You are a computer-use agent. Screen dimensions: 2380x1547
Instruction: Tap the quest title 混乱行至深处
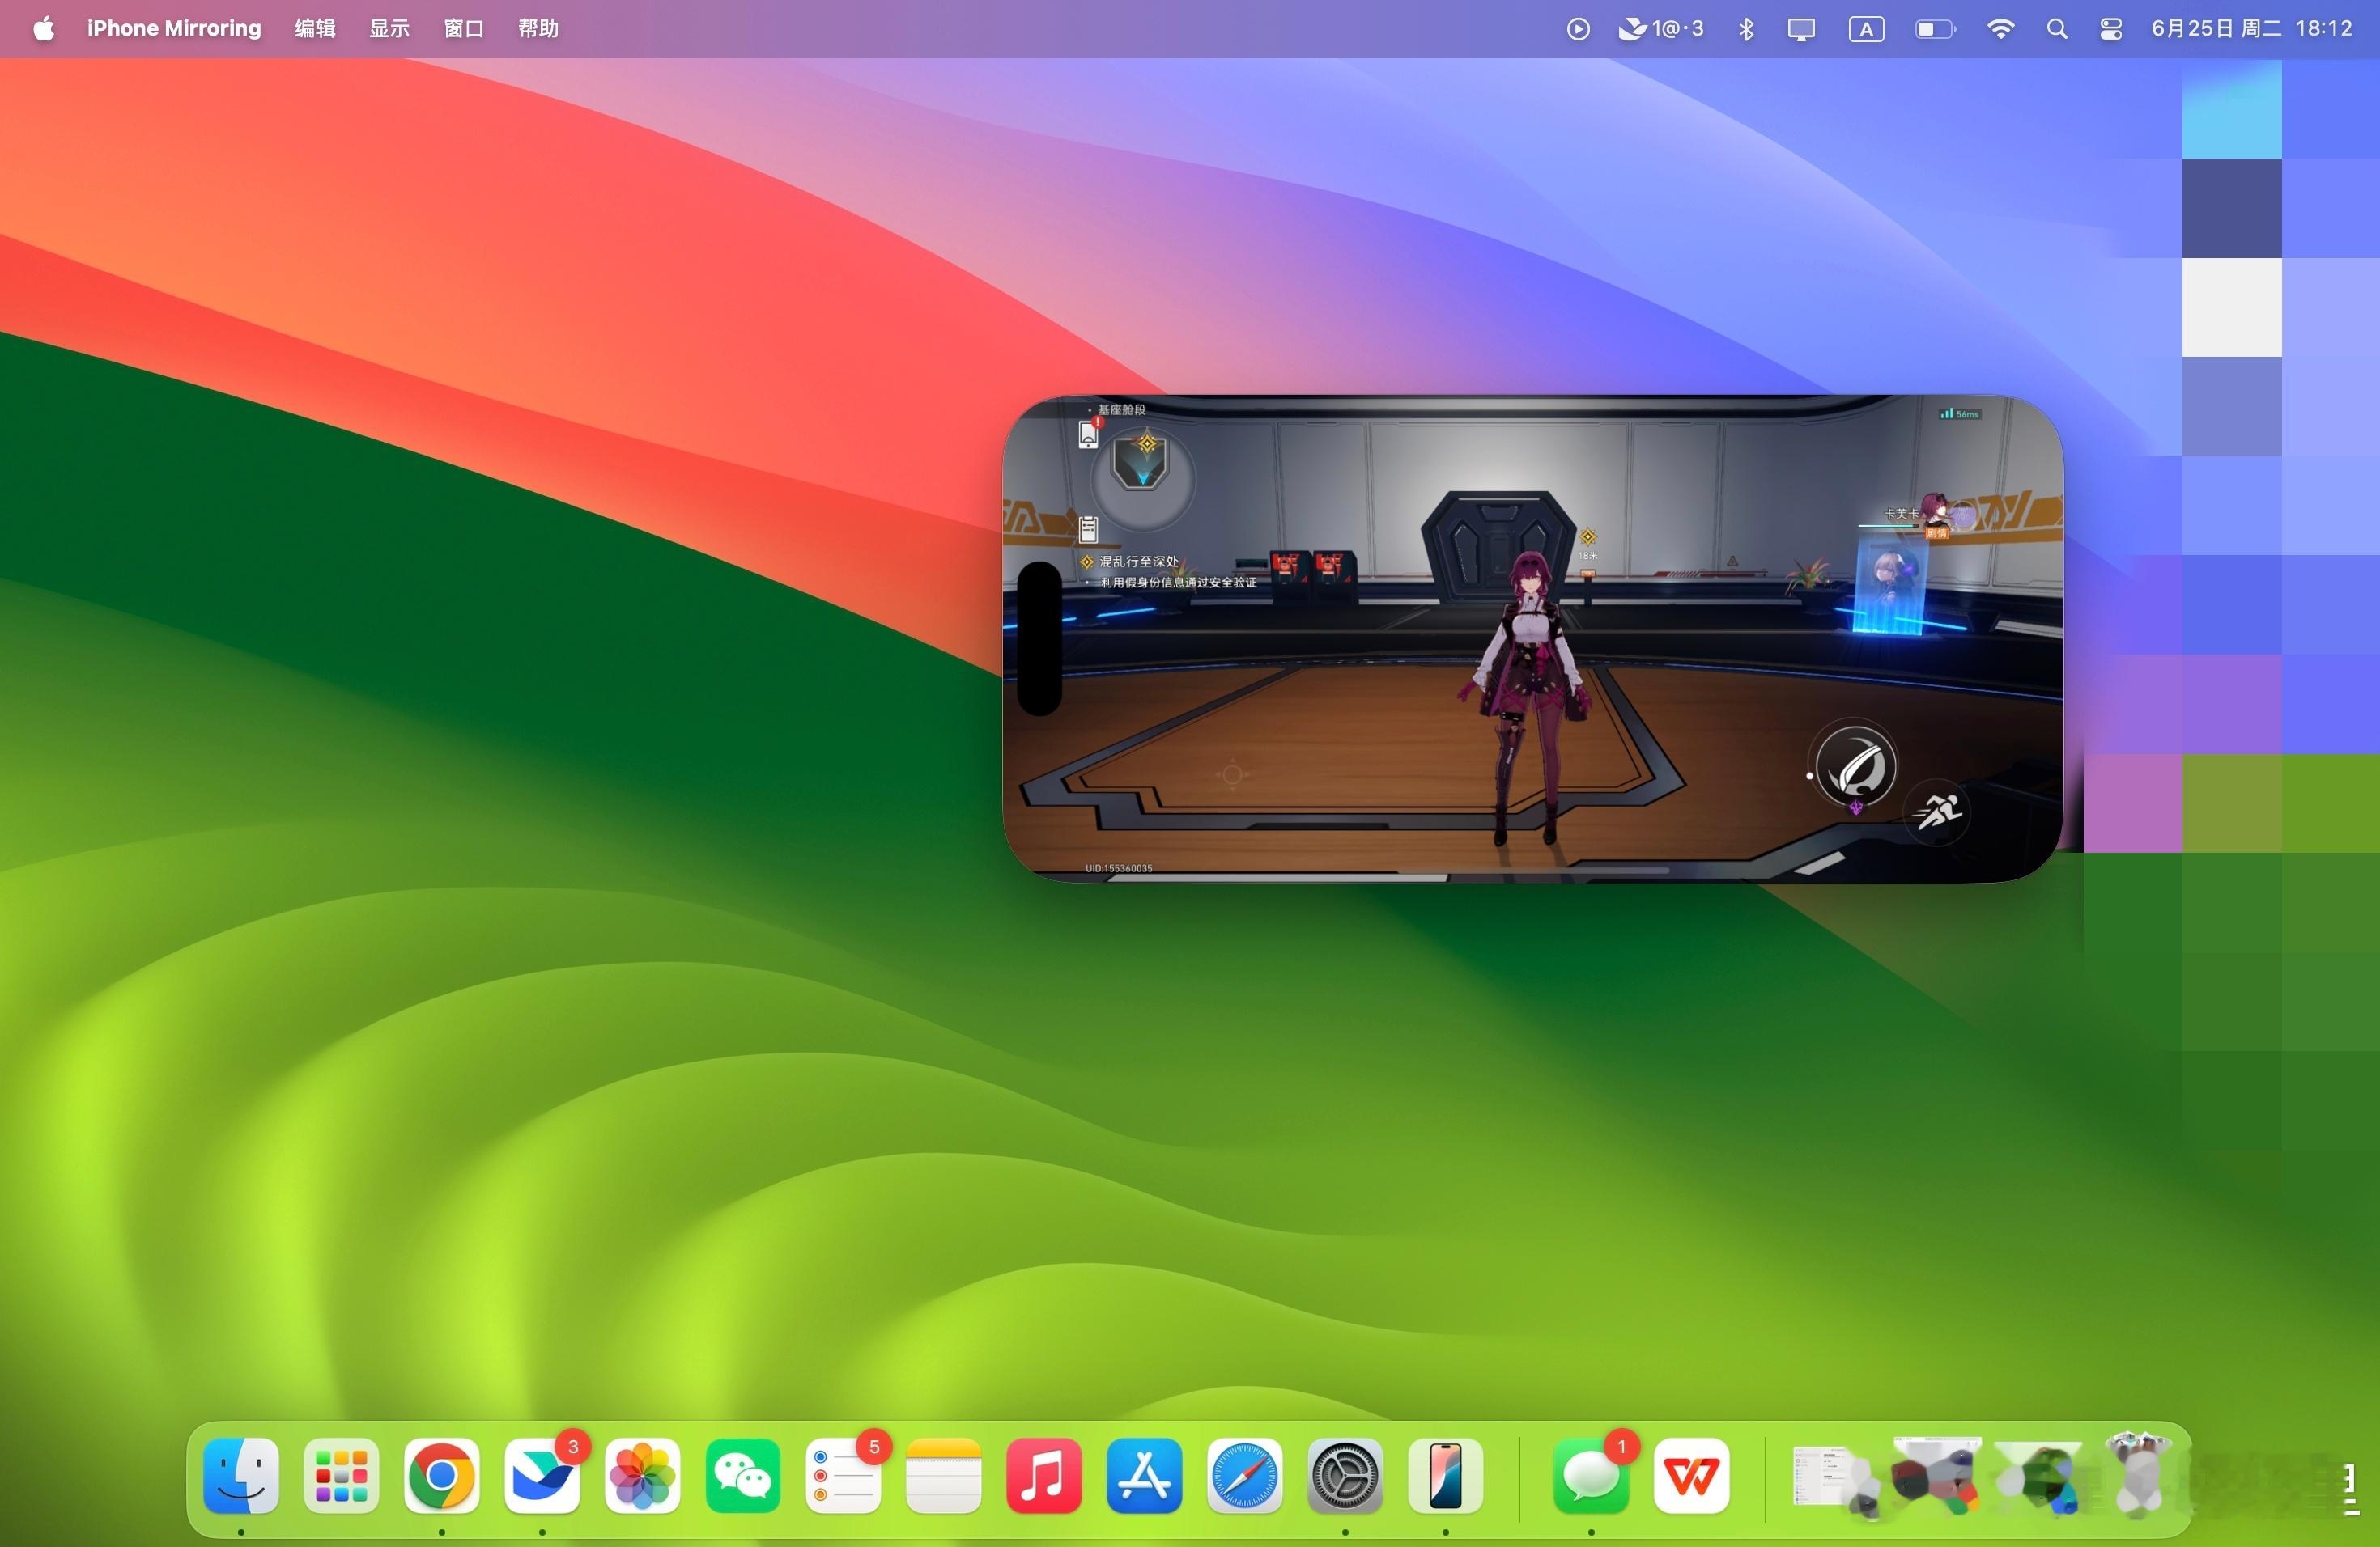[x=1139, y=562]
